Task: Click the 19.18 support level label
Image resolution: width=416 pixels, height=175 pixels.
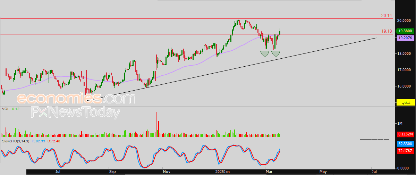Action: pyautogui.click(x=387, y=31)
